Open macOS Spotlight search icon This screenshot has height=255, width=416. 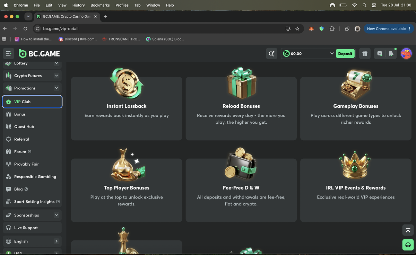(x=364, y=5)
